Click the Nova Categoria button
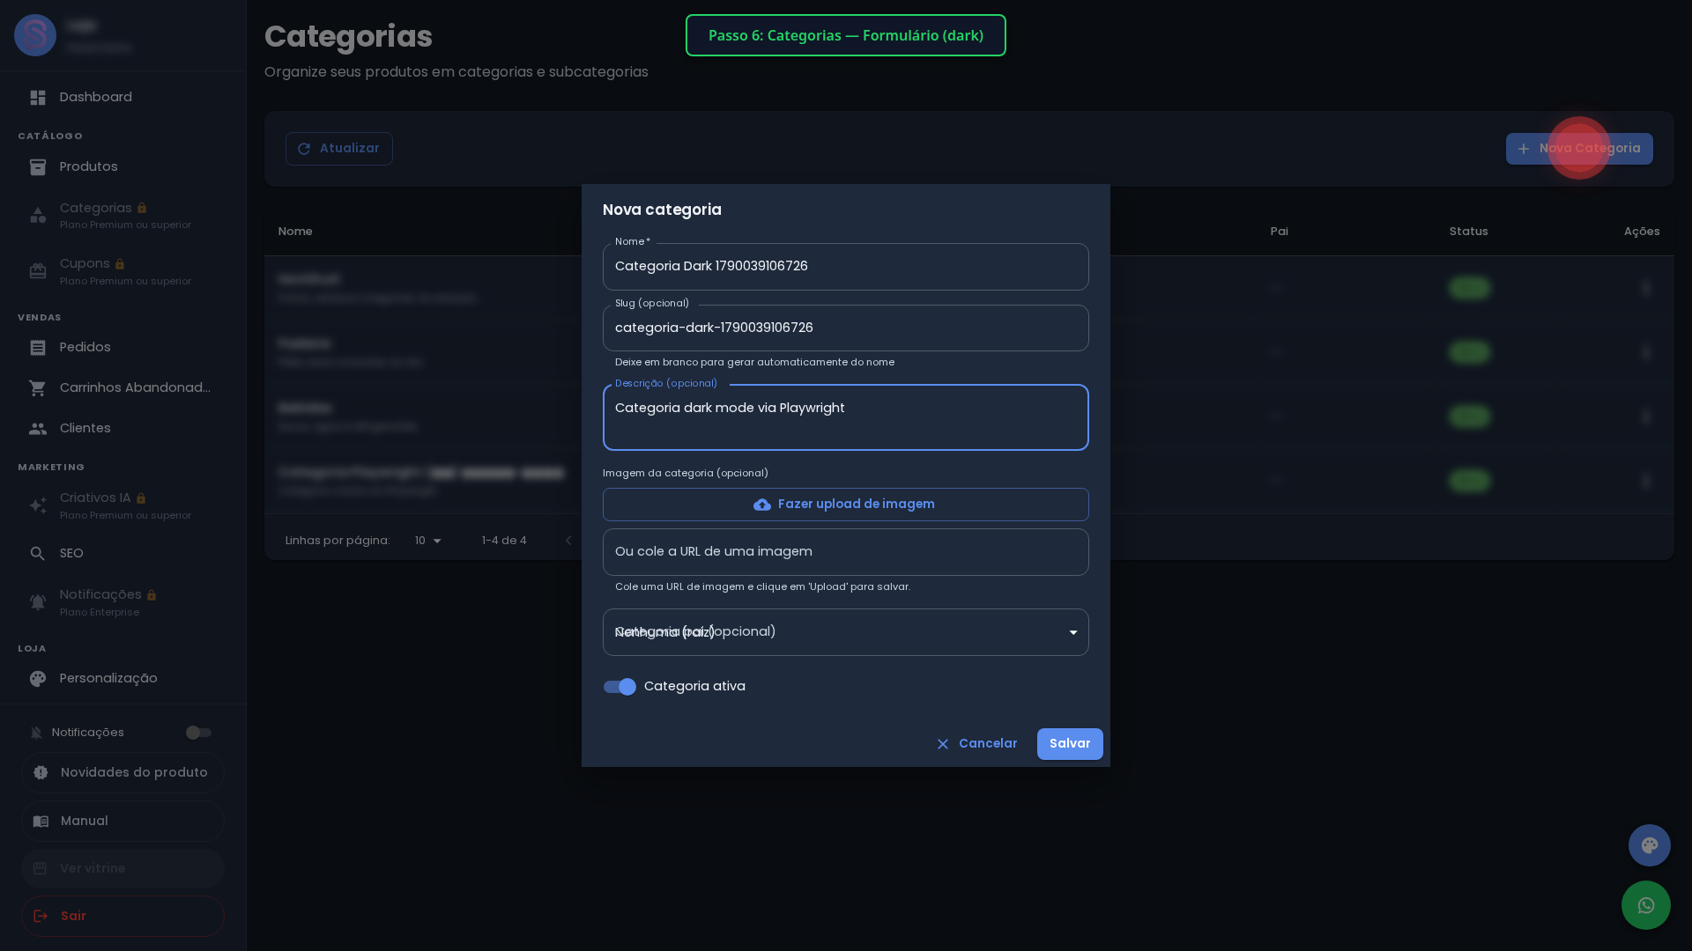This screenshot has width=1692, height=951. tap(1579, 149)
